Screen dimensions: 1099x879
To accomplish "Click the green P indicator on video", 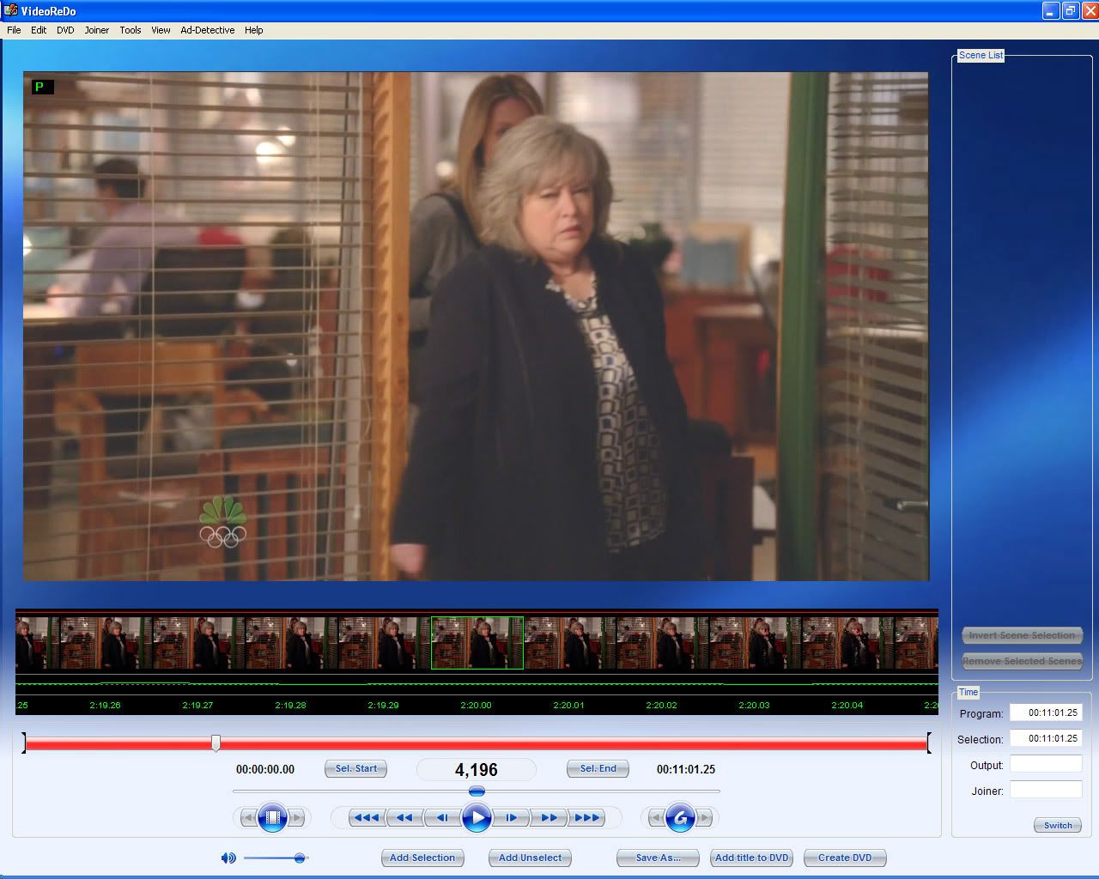I will (43, 87).
